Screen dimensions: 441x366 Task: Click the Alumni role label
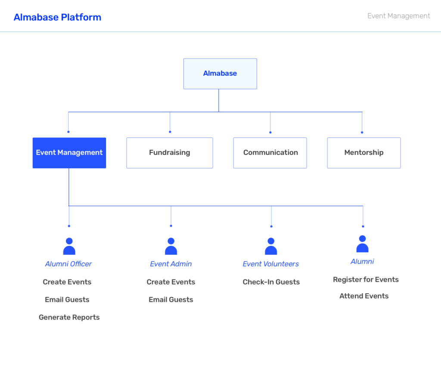(362, 261)
